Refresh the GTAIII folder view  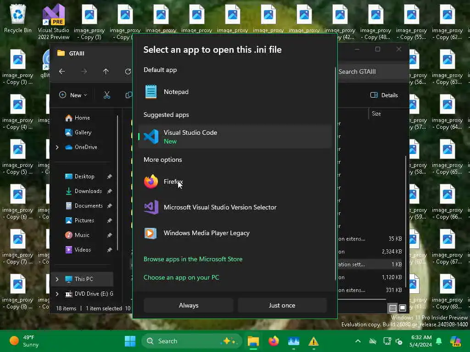[128, 71]
